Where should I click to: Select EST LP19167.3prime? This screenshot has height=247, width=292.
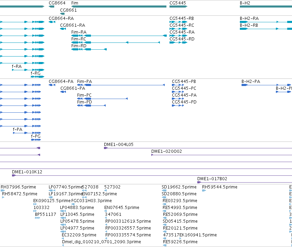pyautogui.click(x=65, y=194)
